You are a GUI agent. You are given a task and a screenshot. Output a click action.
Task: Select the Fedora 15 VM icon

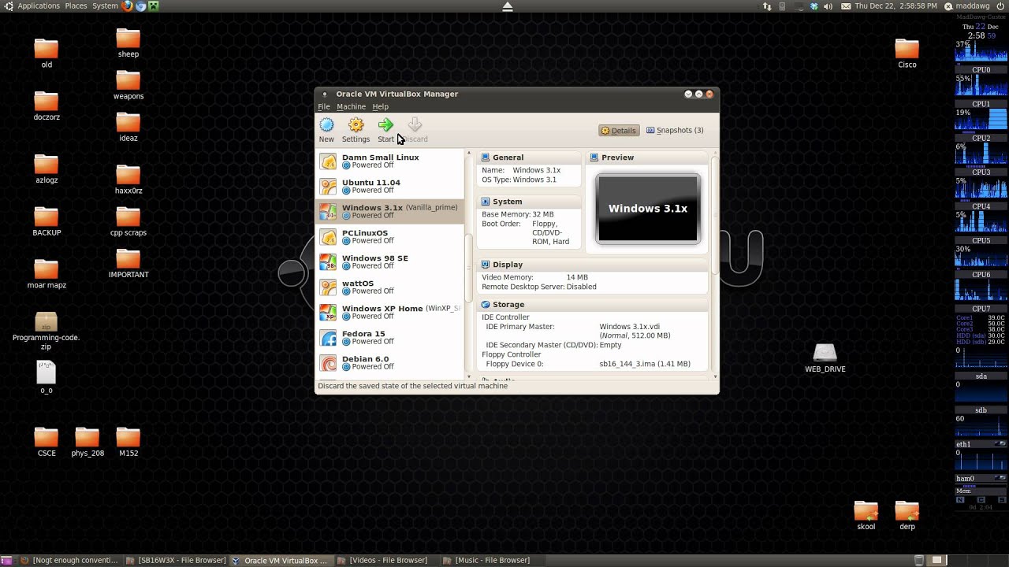pos(328,337)
